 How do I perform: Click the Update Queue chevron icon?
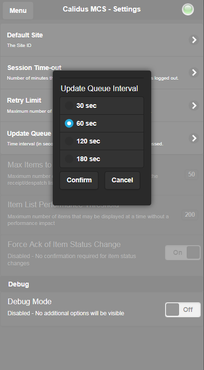pos(194,138)
